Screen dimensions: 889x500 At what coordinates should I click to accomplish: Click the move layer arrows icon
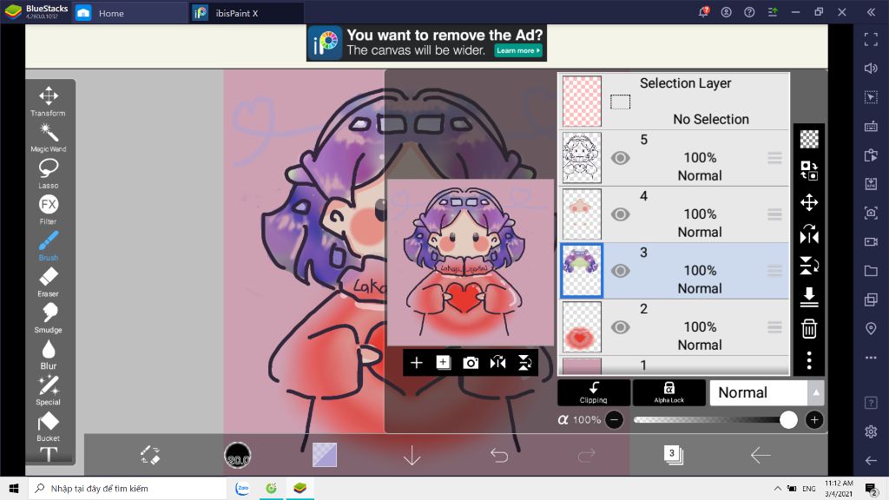[x=809, y=202]
